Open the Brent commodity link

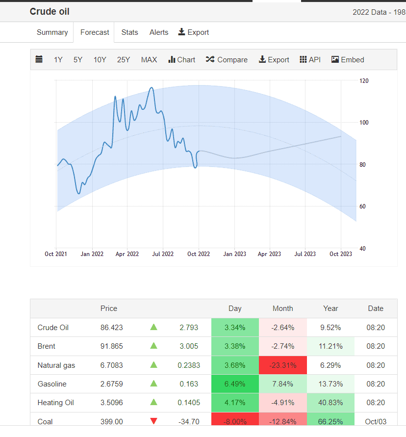pyautogui.click(x=46, y=346)
